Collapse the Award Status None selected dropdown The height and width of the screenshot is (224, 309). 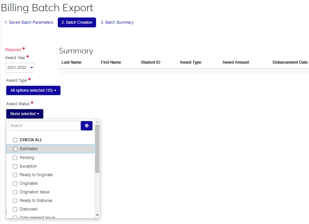pos(24,114)
